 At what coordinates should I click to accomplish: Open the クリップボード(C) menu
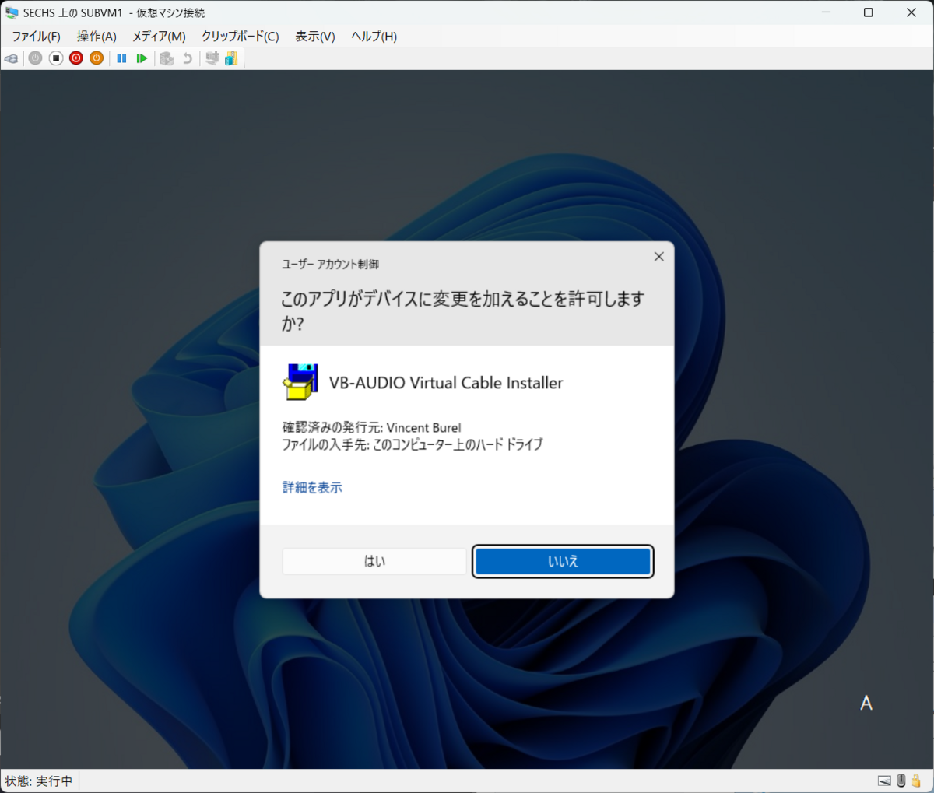click(240, 37)
